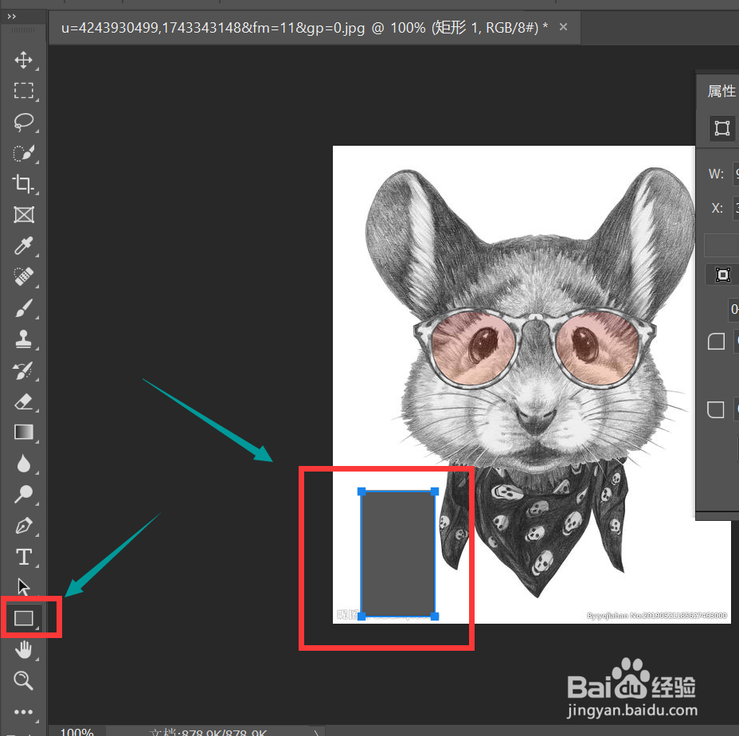
Task: Activate the Quick Selection tool
Action: click(x=23, y=153)
